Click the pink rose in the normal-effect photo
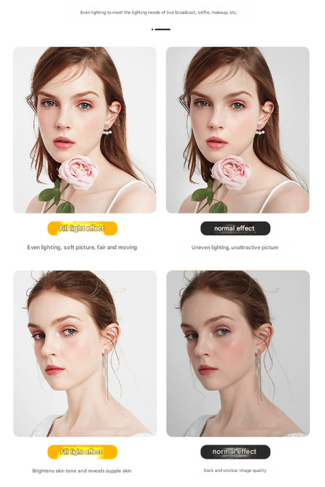 tap(232, 172)
